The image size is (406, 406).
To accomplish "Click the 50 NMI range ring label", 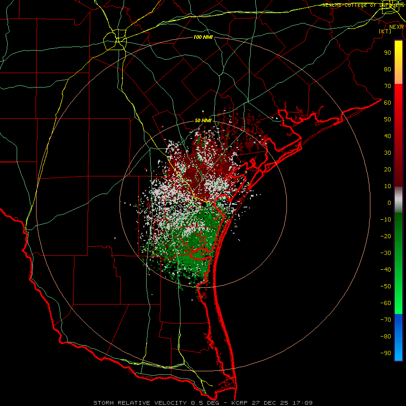I will (203, 120).
